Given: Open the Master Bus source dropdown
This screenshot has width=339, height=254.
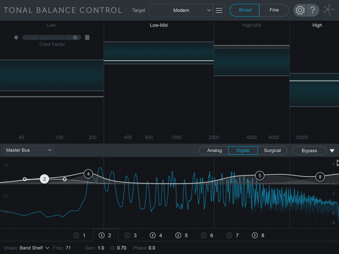Looking at the screenshot, I should (x=29, y=150).
